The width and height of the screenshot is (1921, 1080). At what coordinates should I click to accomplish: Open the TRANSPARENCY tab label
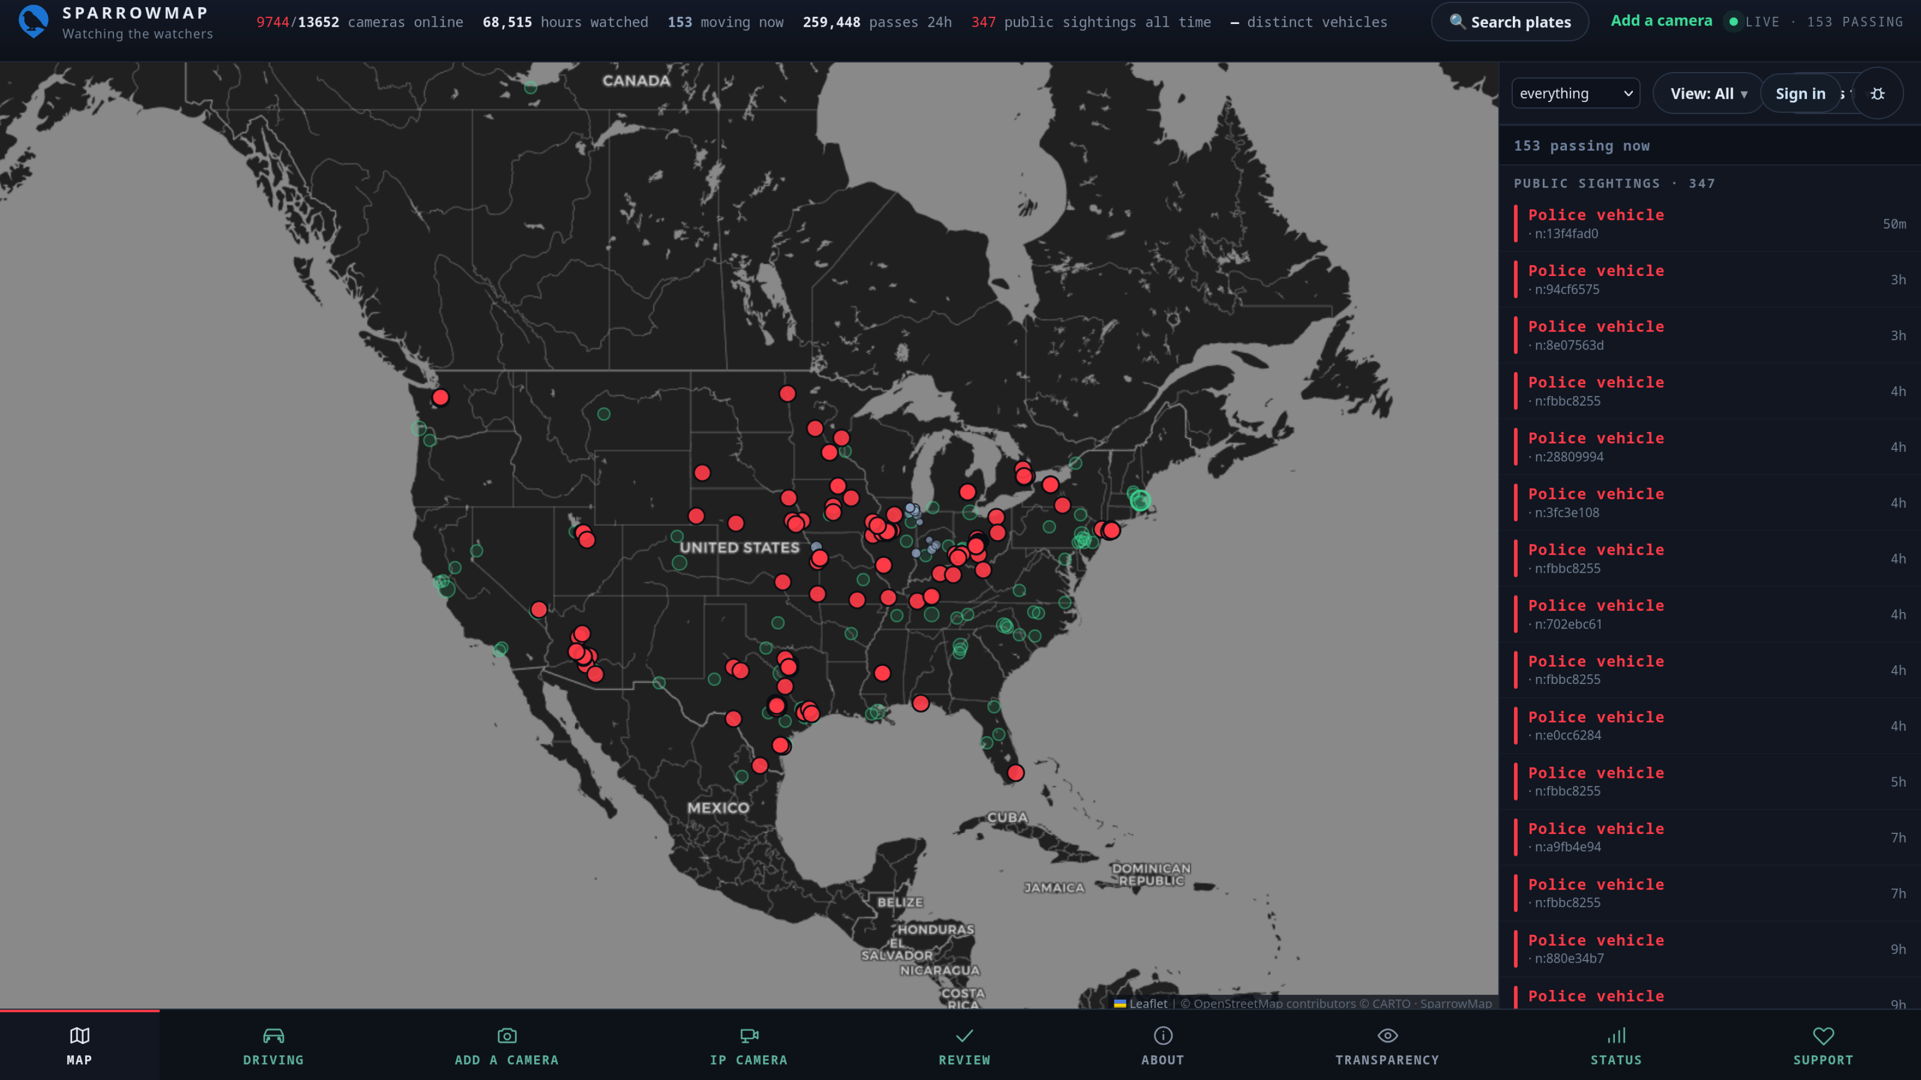click(x=1388, y=1060)
